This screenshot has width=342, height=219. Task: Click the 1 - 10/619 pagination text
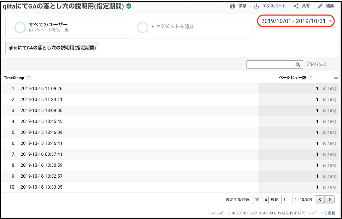[303, 200]
